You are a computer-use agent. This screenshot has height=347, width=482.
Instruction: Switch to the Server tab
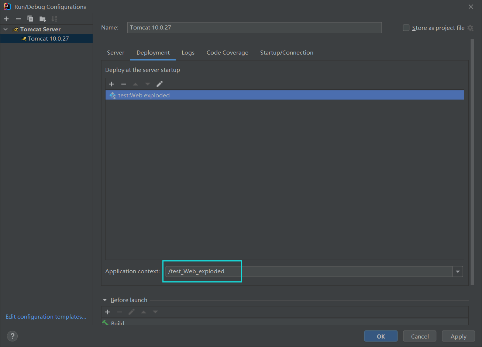coord(116,53)
